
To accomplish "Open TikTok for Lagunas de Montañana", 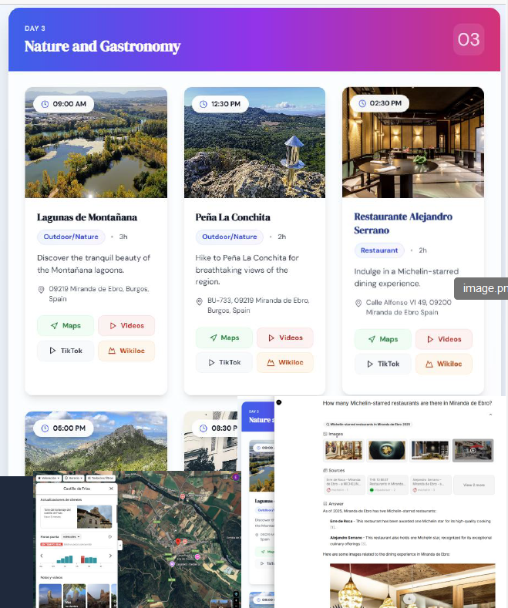I will 65,351.
